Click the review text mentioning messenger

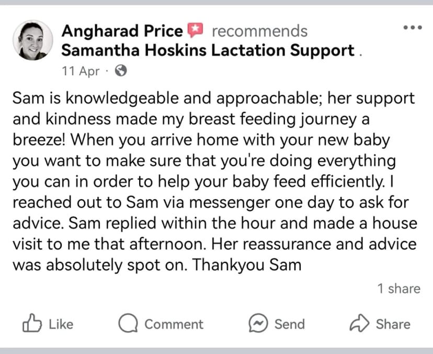tap(210, 203)
